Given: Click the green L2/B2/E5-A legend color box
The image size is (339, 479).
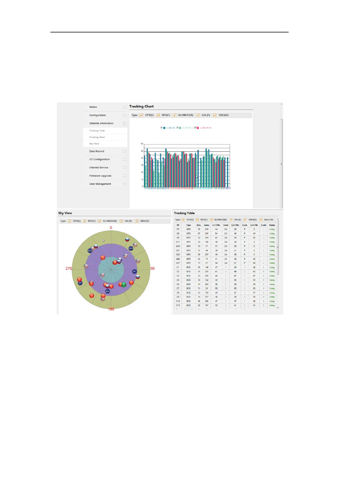Looking at the screenshot, I should tap(180, 128).
